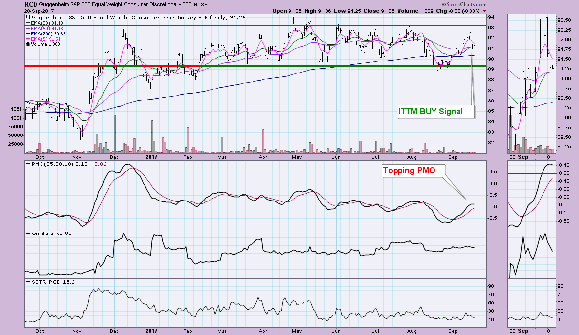
Task: Click the 89.25 label on the zoom panel axis
Action: pyautogui.click(x=563, y=146)
